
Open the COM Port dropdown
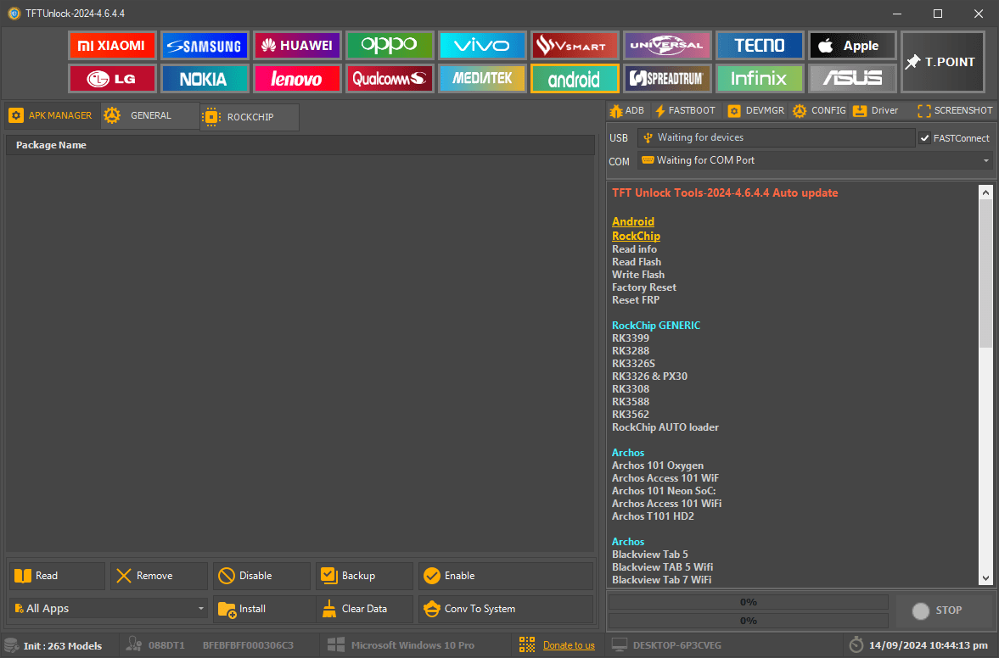click(x=815, y=160)
